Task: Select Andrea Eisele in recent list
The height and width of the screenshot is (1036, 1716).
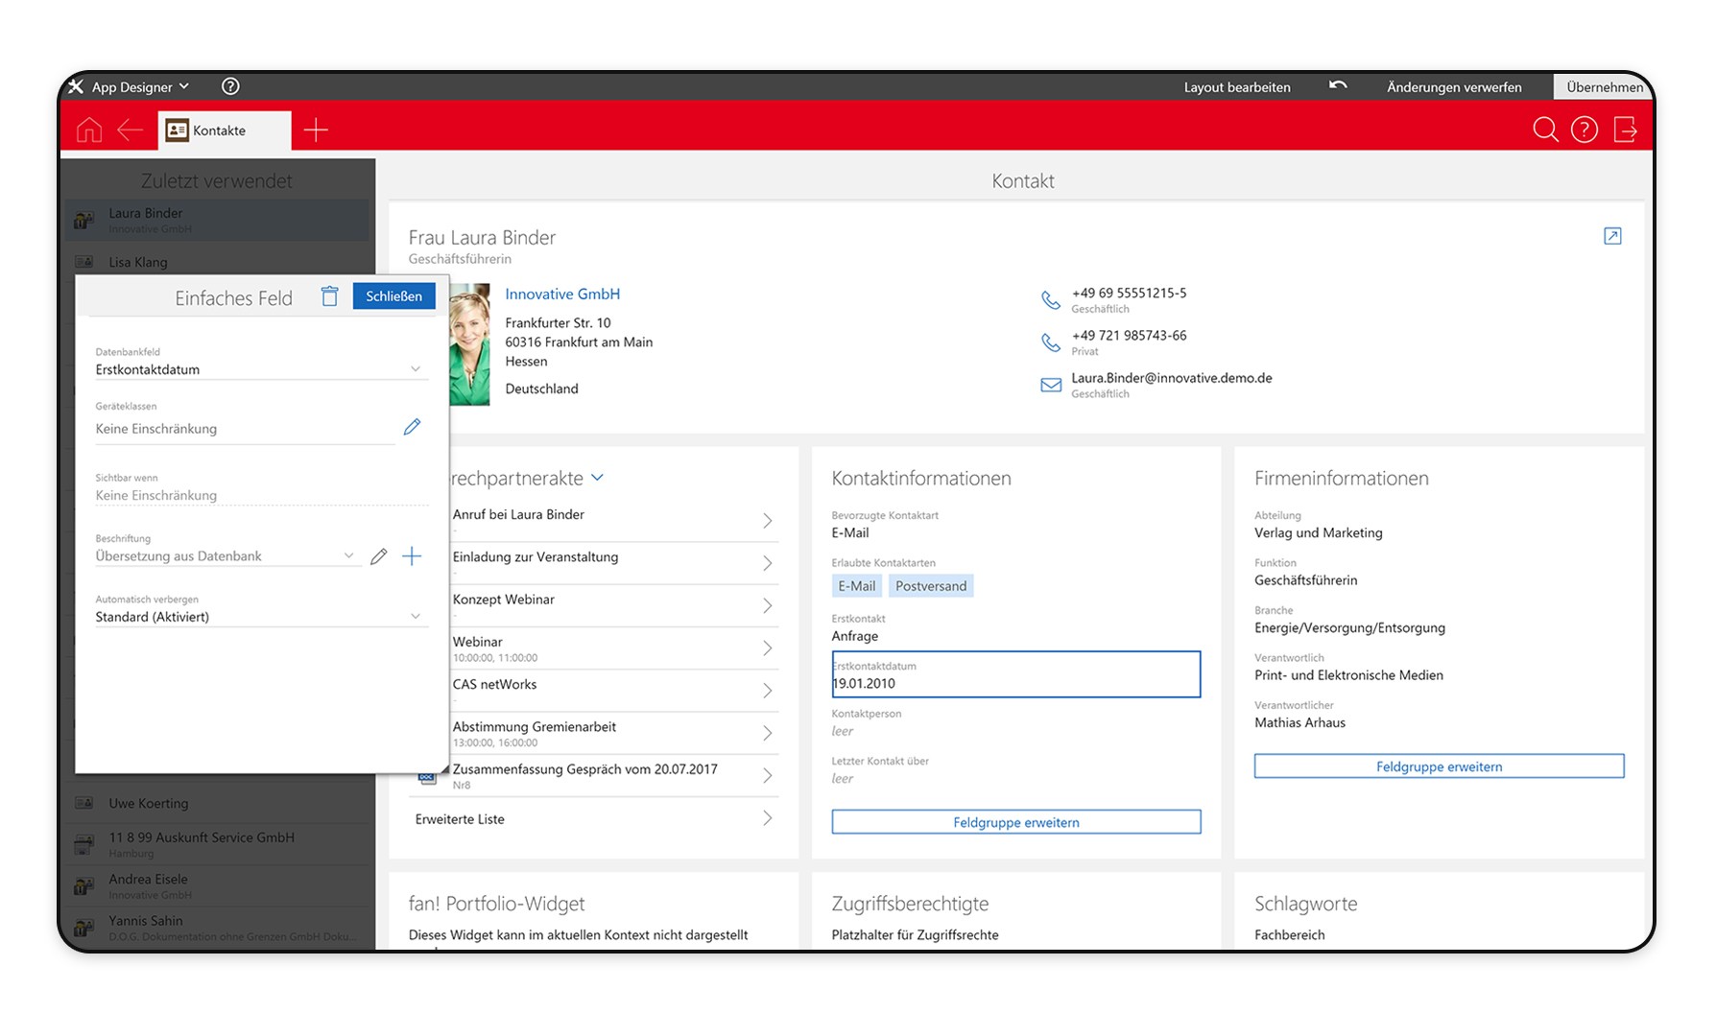Action: click(217, 885)
